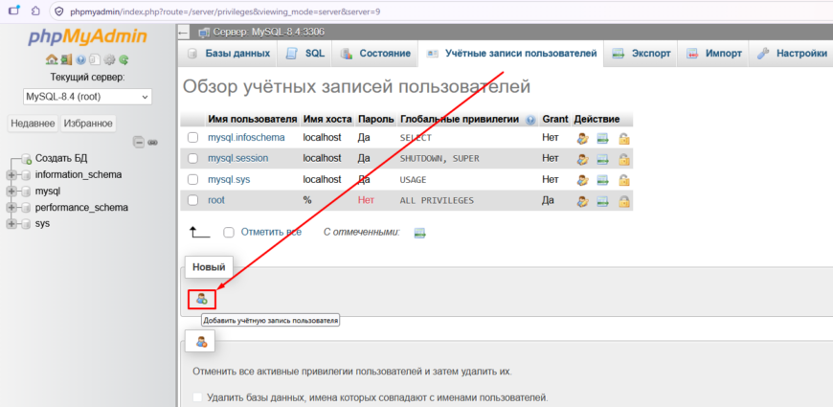Check the root user row checkbox
This screenshot has height=407, width=833.
(192, 200)
